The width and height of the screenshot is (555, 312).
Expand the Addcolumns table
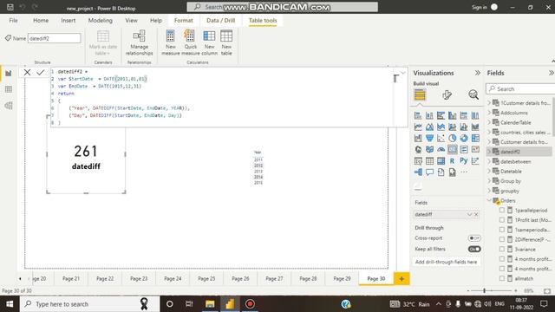[489, 113]
